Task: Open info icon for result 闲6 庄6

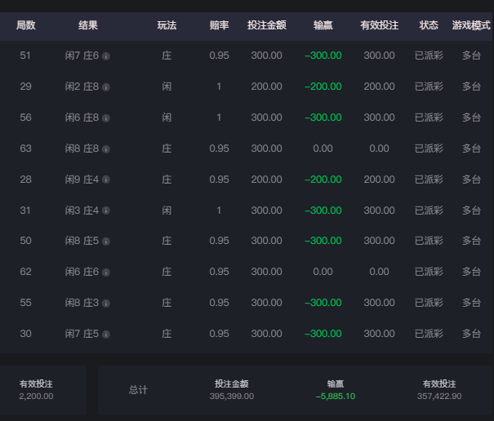Action: (106, 273)
